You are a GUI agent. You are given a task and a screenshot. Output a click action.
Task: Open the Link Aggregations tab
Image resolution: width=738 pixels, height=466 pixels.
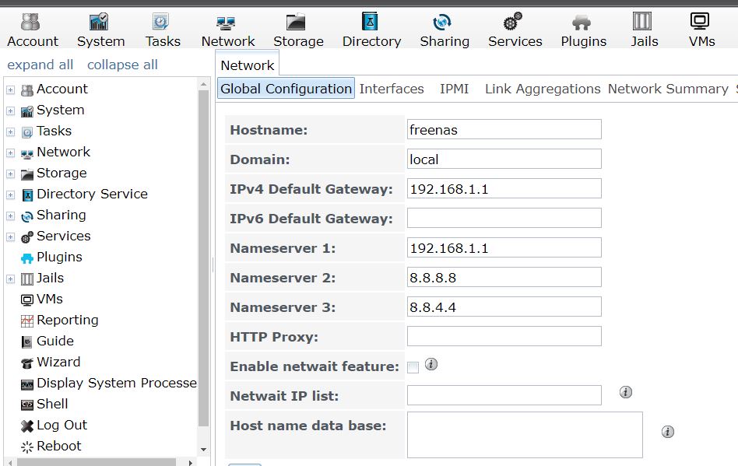click(543, 89)
